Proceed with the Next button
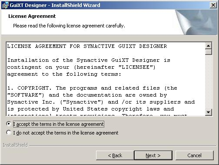 tap(153, 155)
